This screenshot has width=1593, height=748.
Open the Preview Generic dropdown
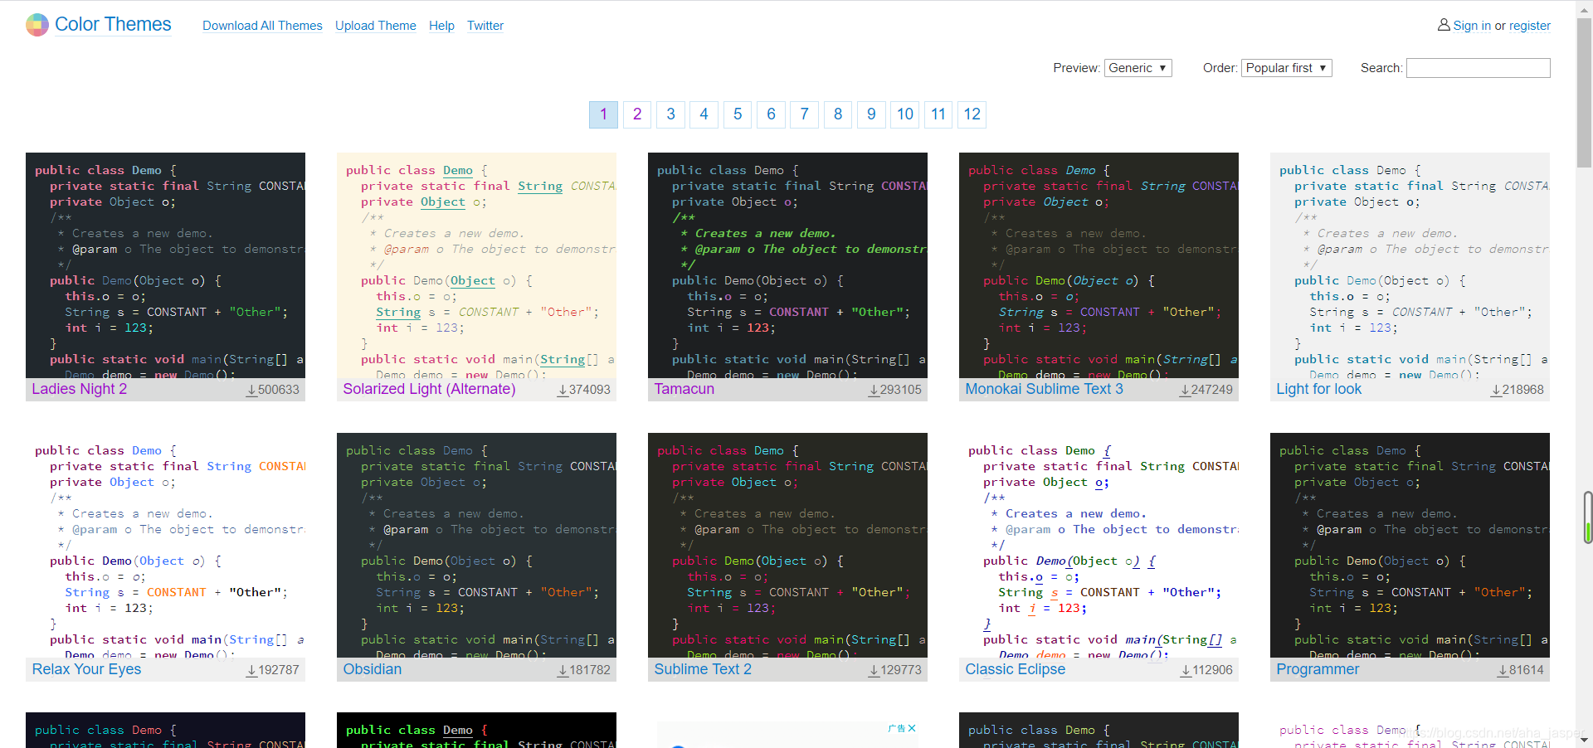[1138, 68]
